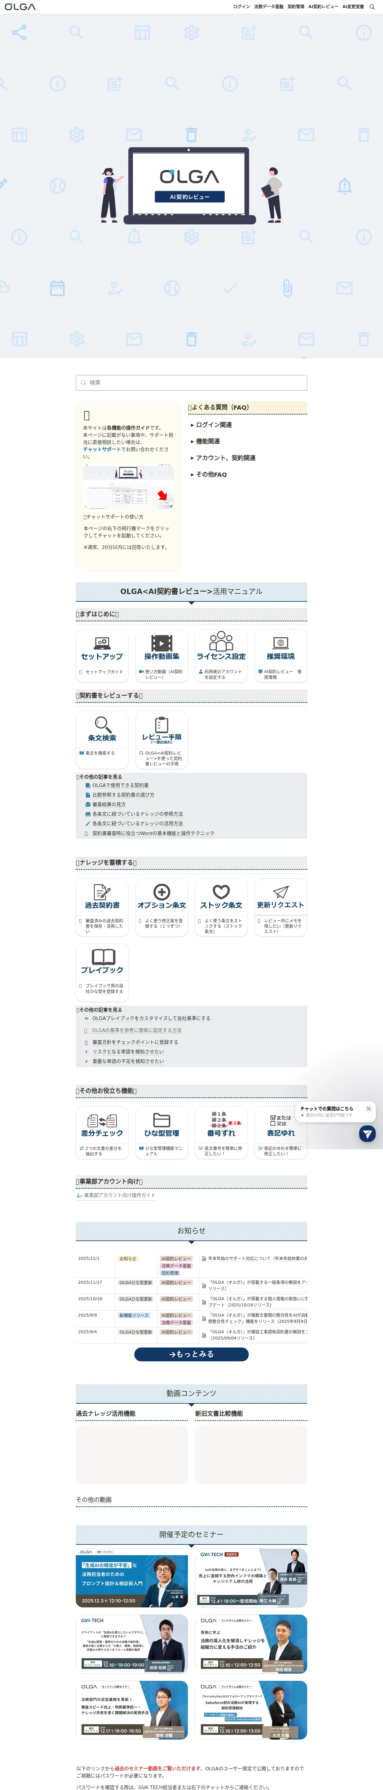The image size is (383, 1790).
Task: Open the 過去契約書 document-pen card
Action: tap(102, 908)
